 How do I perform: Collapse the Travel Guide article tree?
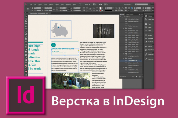[123, 17]
